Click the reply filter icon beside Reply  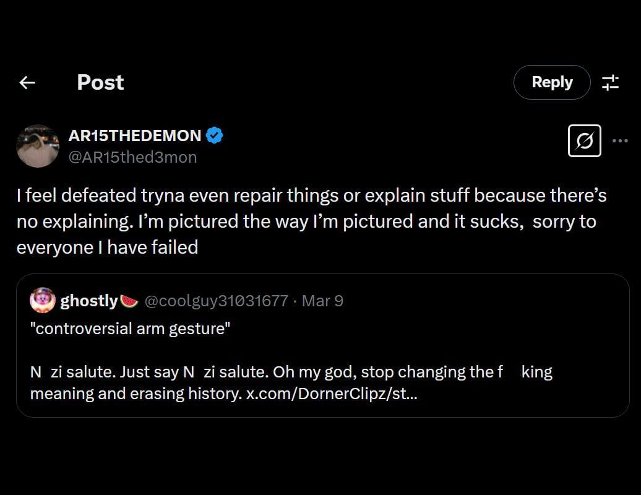point(611,82)
